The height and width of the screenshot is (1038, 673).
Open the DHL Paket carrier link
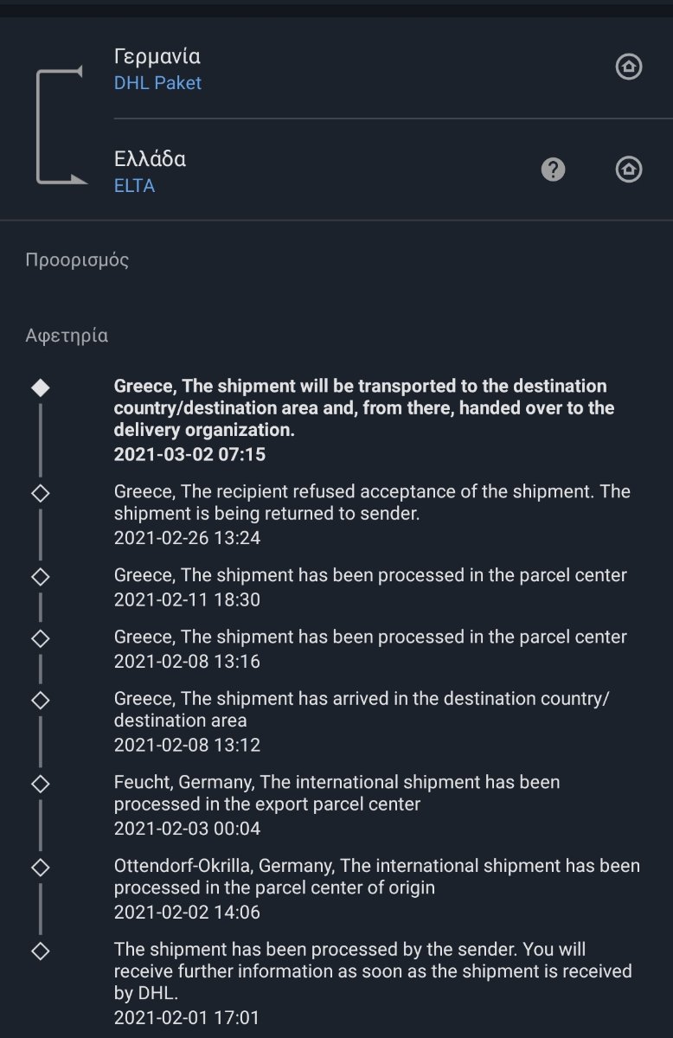tap(157, 83)
